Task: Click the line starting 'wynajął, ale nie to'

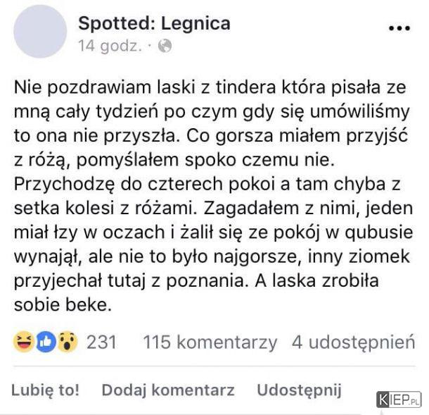Action: tap(212, 257)
